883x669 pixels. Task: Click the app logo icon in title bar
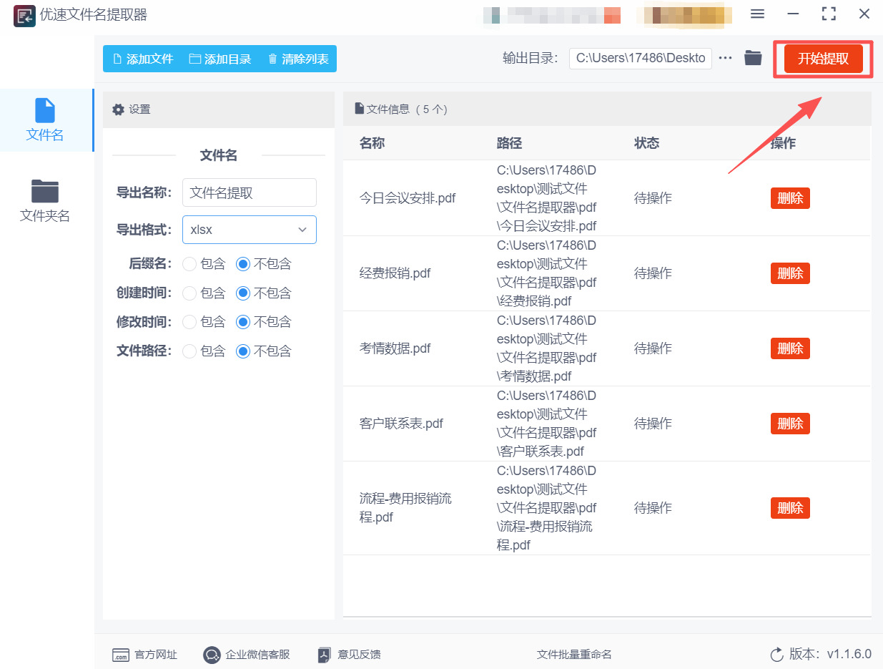(24, 15)
